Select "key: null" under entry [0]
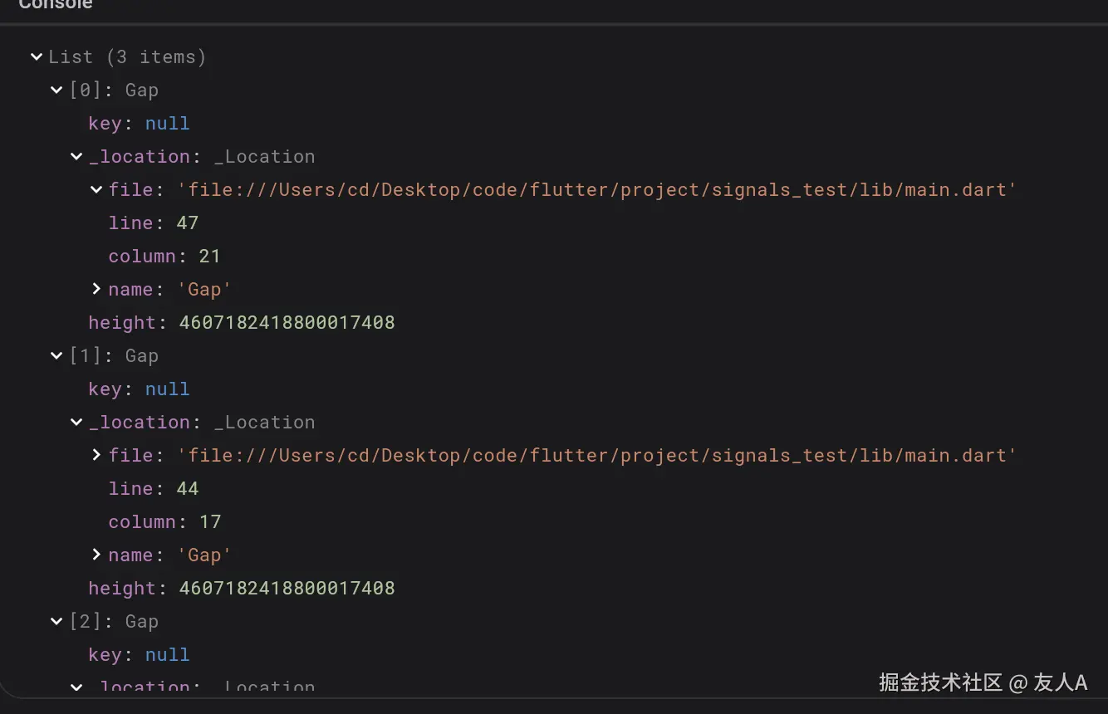Image resolution: width=1108 pixels, height=714 pixels. tap(139, 124)
